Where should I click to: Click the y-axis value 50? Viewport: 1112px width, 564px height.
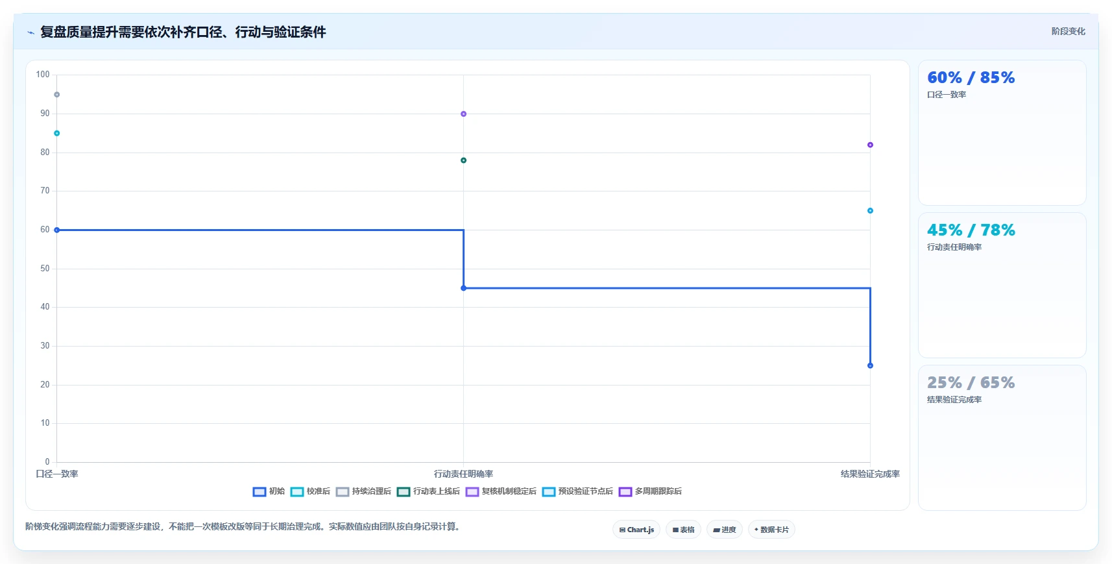click(x=45, y=268)
